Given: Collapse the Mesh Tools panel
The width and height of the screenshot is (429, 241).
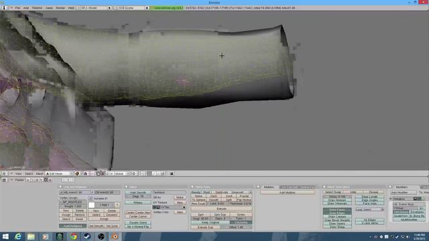Looking at the screenshot, I should pos(192,187).
